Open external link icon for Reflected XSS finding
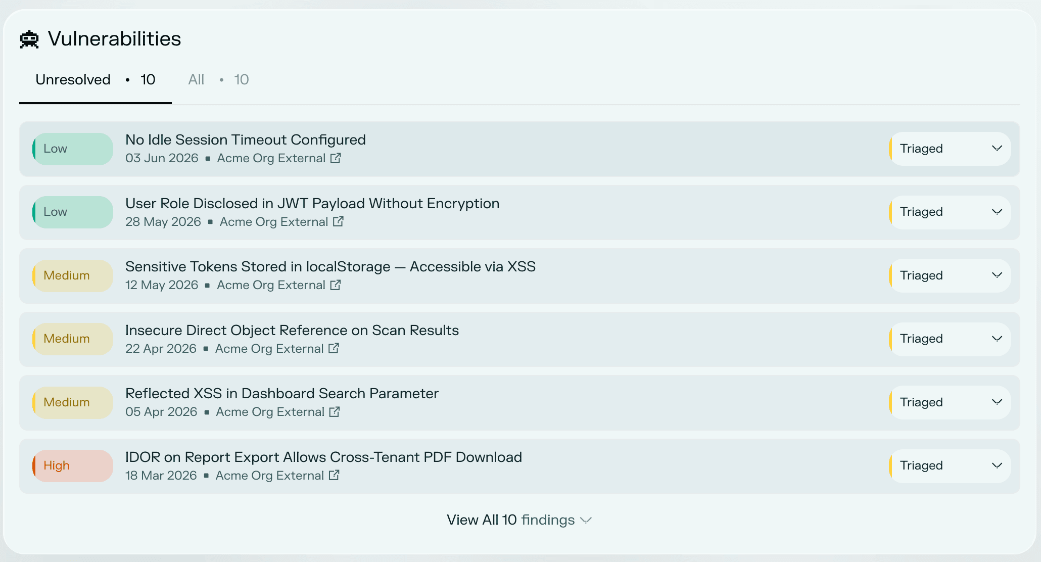This screenshot has width=1041, height=562. click(335, 412)
